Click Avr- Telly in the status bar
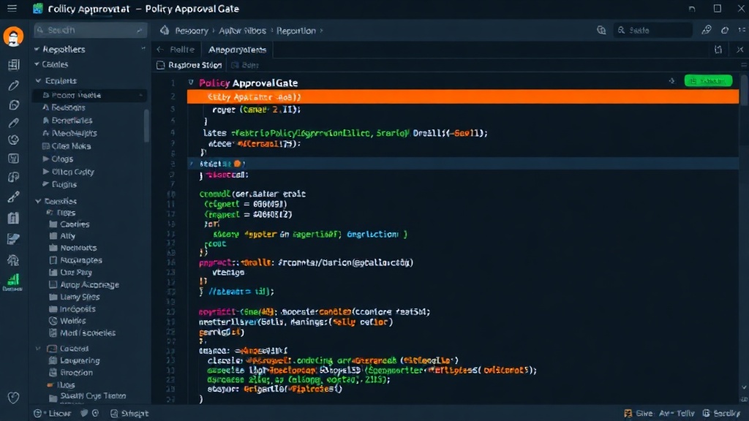This screenshot has height=421, width=749. click(x=677, y=414)
